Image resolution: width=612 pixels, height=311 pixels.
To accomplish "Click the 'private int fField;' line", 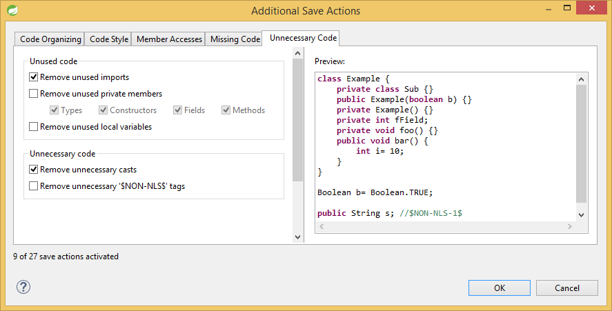I will [382, 120].
